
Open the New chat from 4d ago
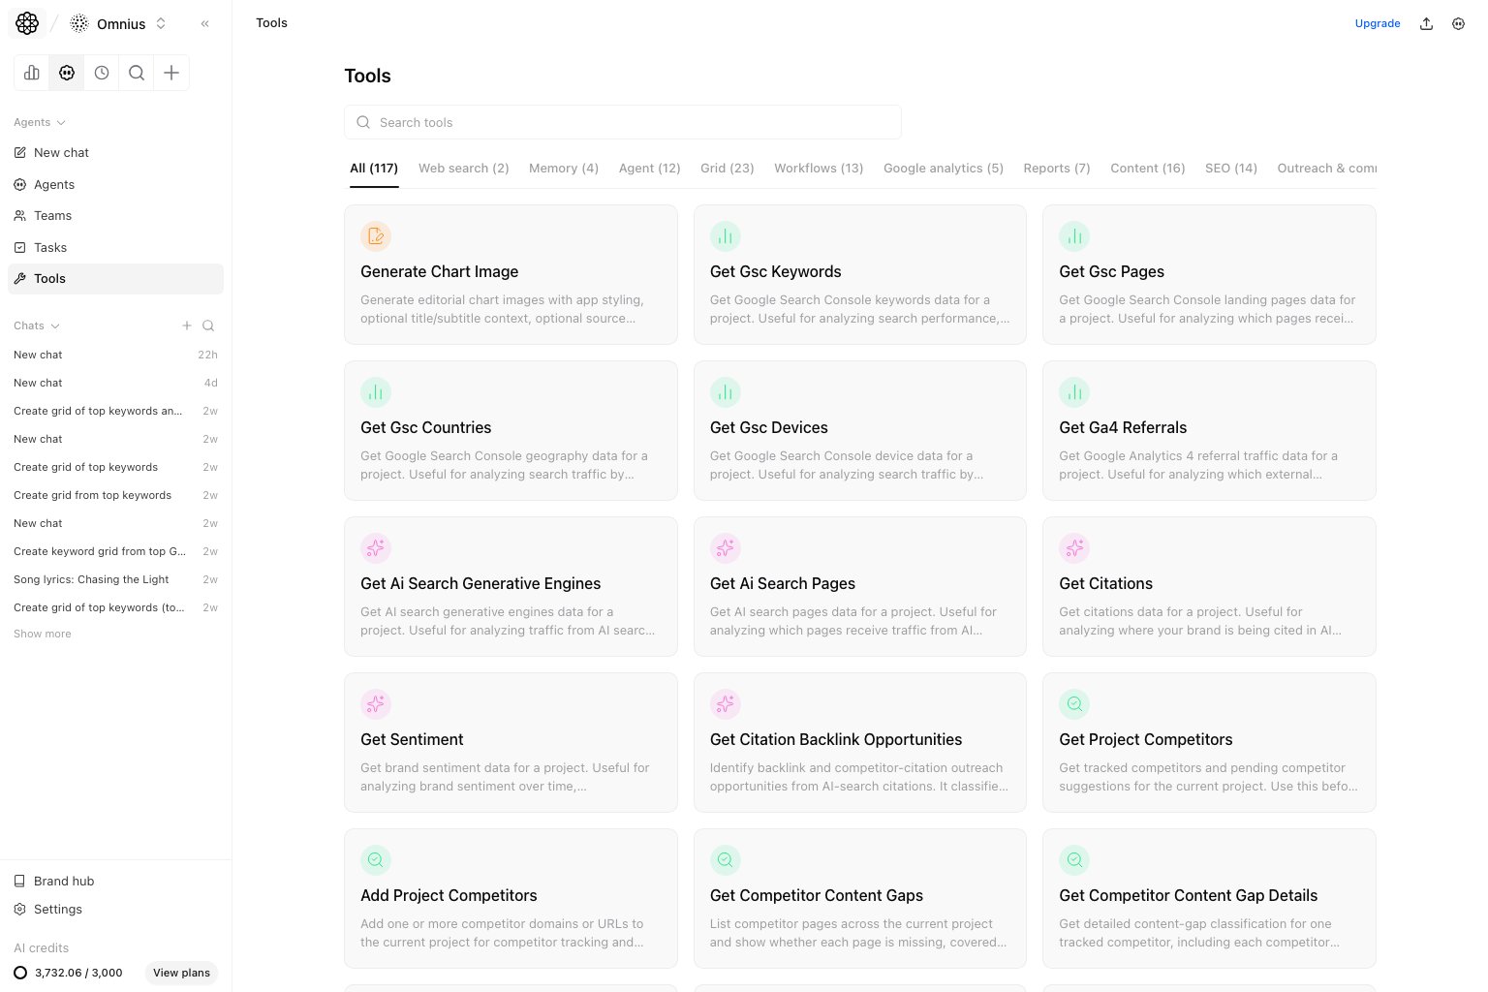point(115,383)
